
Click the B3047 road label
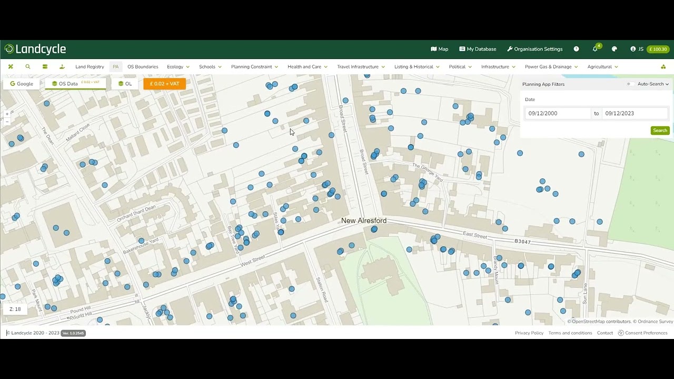[523, 242]
